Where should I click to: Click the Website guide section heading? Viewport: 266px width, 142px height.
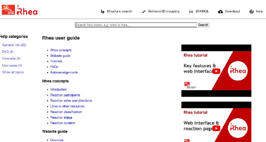55,131
